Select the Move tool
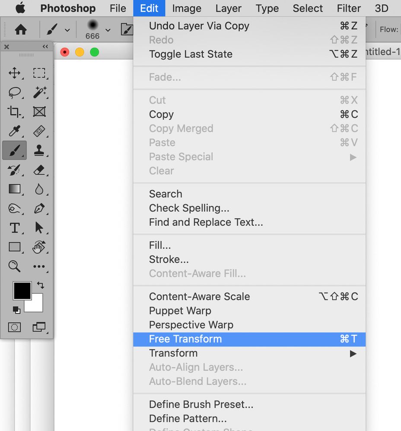Image resolution: width=401 pixels, height=431 pixels. (x=14, y=73)
